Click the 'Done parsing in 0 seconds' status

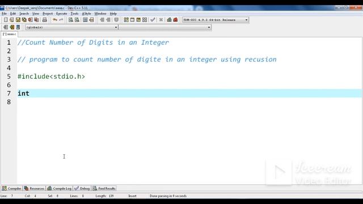point(168,196)
